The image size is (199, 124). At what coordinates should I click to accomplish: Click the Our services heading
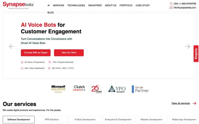[20, 104]
